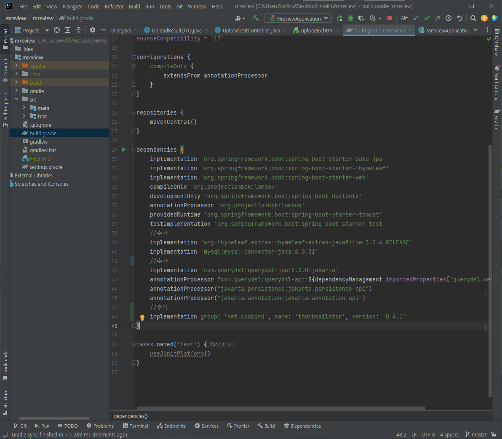Open the code-with-me user dropdown

click(x=240, y=18)
